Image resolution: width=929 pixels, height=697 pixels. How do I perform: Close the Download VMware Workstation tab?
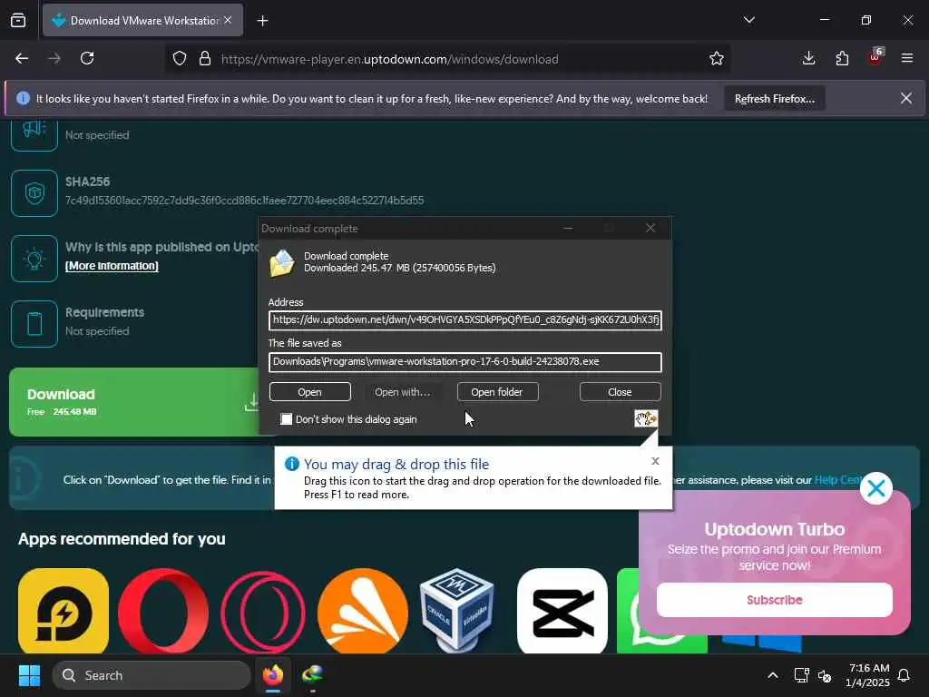click(x=228, y=20)
